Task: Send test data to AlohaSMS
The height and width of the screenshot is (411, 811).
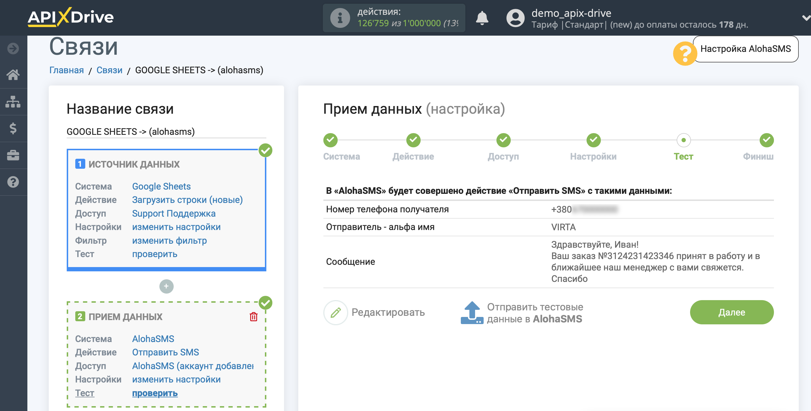Action: click(x=535, y=313)
